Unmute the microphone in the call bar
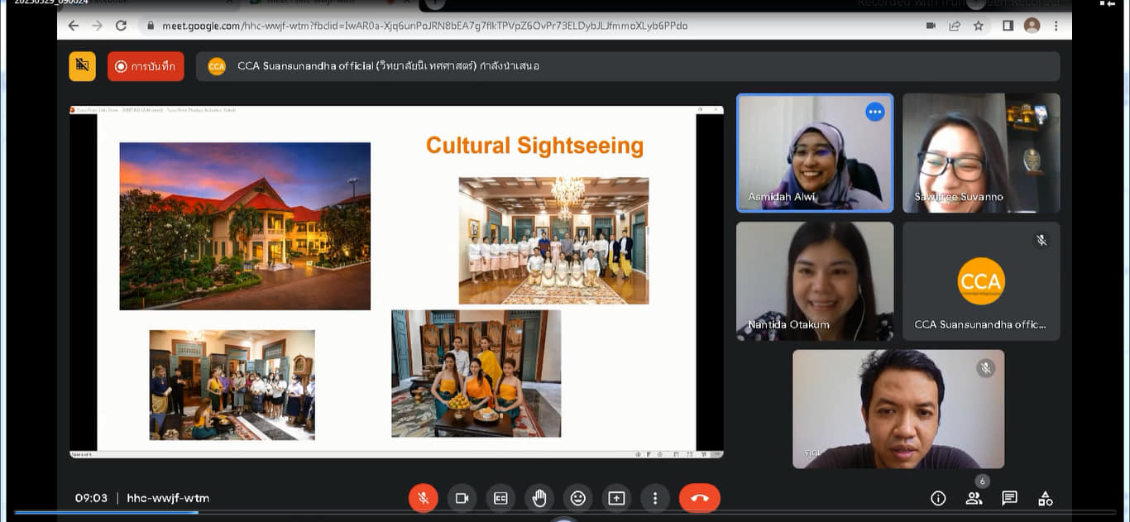Screen dimensions: 1130x522 [423, 498]
